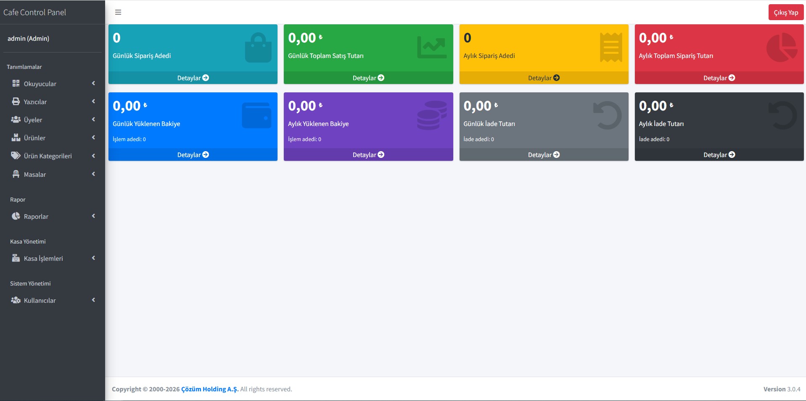This screenshot has width=806, height=401.
Task: Open the Ürün Kategorileri menu item
Action: tap(53, 156)
